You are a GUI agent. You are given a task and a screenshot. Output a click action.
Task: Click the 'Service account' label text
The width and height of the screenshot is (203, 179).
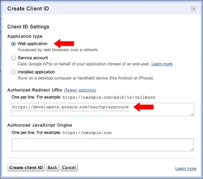pyautogui.click(x=33, y=58)
